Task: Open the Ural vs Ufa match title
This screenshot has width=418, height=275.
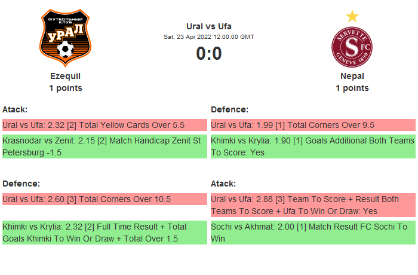Action: pos(209,26)
